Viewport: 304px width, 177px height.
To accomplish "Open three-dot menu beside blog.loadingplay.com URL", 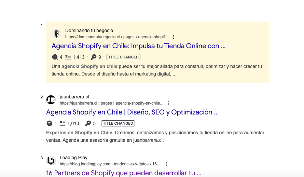I will [x=167, y=164].
